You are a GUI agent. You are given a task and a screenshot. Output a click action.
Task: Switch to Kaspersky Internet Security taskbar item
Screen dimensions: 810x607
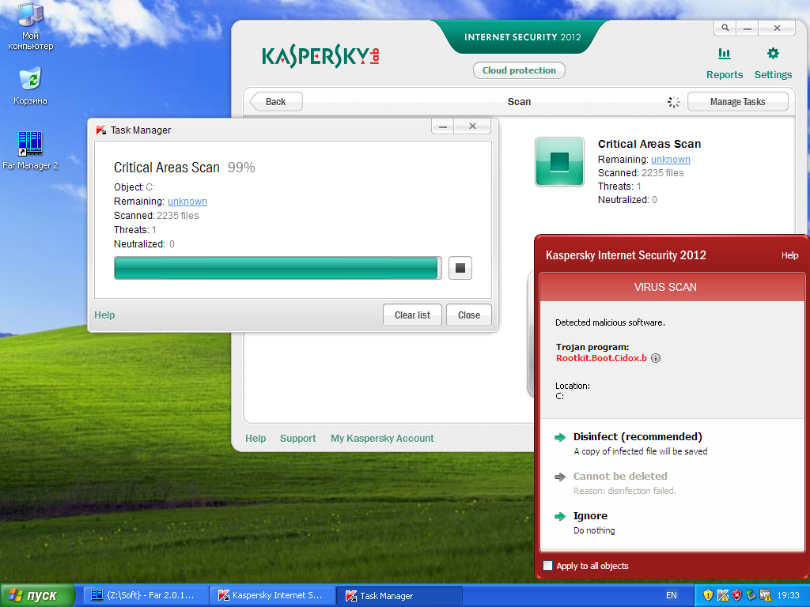[x=274, y=595]
